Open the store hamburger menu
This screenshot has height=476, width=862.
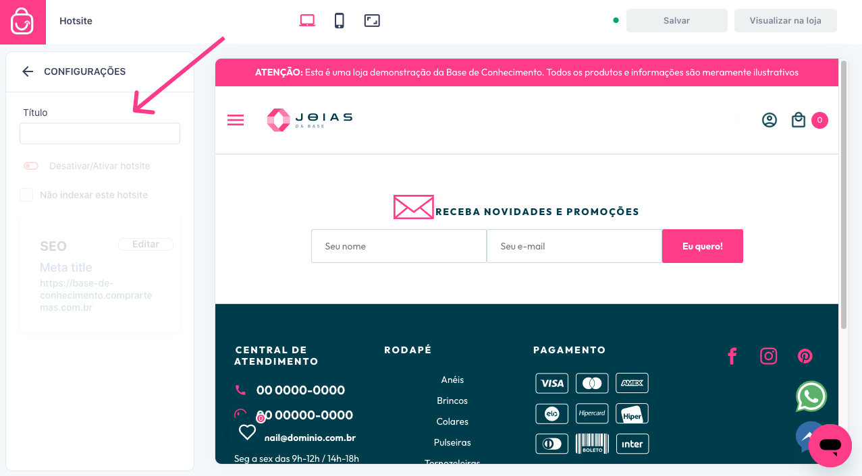pos(236,120)
